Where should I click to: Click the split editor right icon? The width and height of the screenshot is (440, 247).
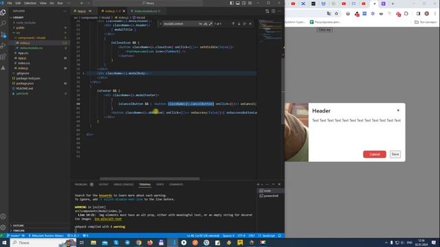coord(273,11)
